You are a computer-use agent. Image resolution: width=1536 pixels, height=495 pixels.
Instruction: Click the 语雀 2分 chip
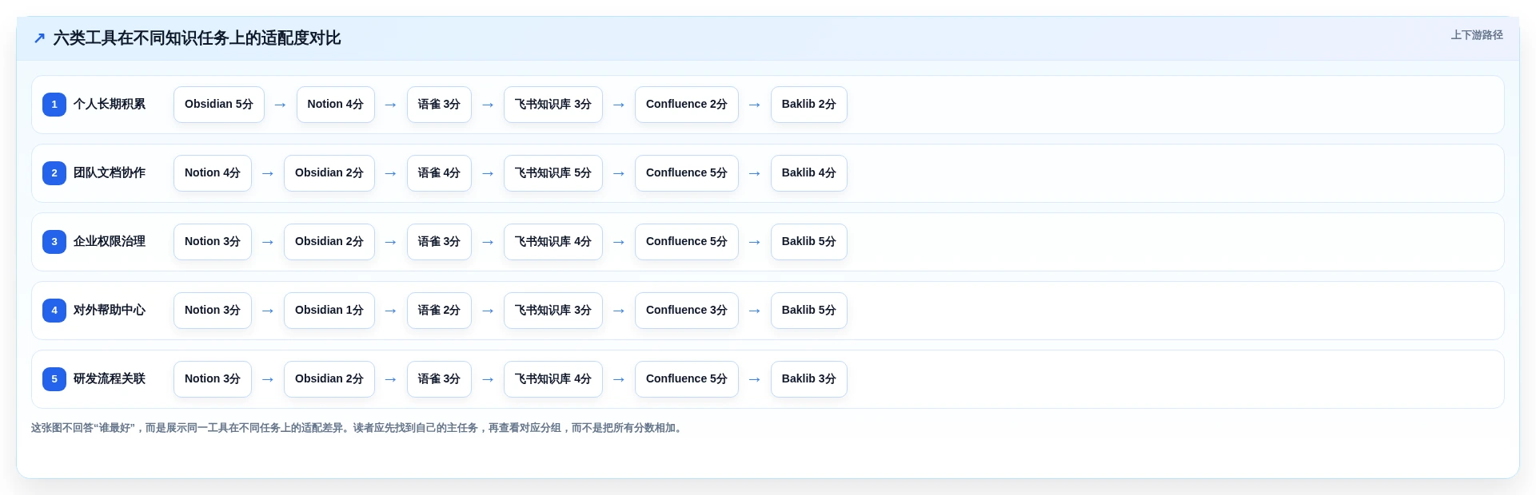(439, 311)
